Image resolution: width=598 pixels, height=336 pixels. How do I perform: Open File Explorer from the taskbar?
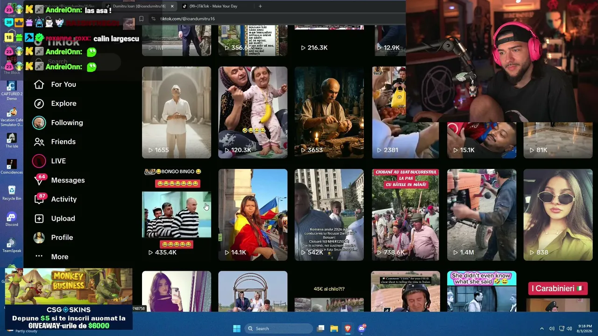334,329
